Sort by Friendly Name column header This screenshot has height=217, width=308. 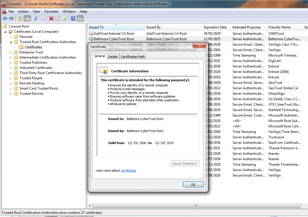click(x=284, y=27)
